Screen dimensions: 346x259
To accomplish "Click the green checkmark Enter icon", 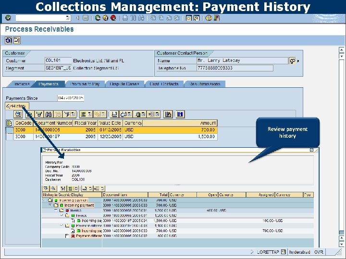I will (x=8, y=18).
